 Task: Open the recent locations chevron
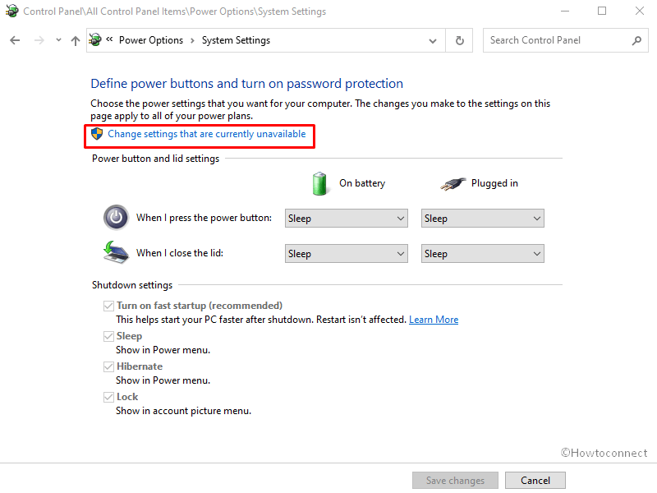(58, 40)
